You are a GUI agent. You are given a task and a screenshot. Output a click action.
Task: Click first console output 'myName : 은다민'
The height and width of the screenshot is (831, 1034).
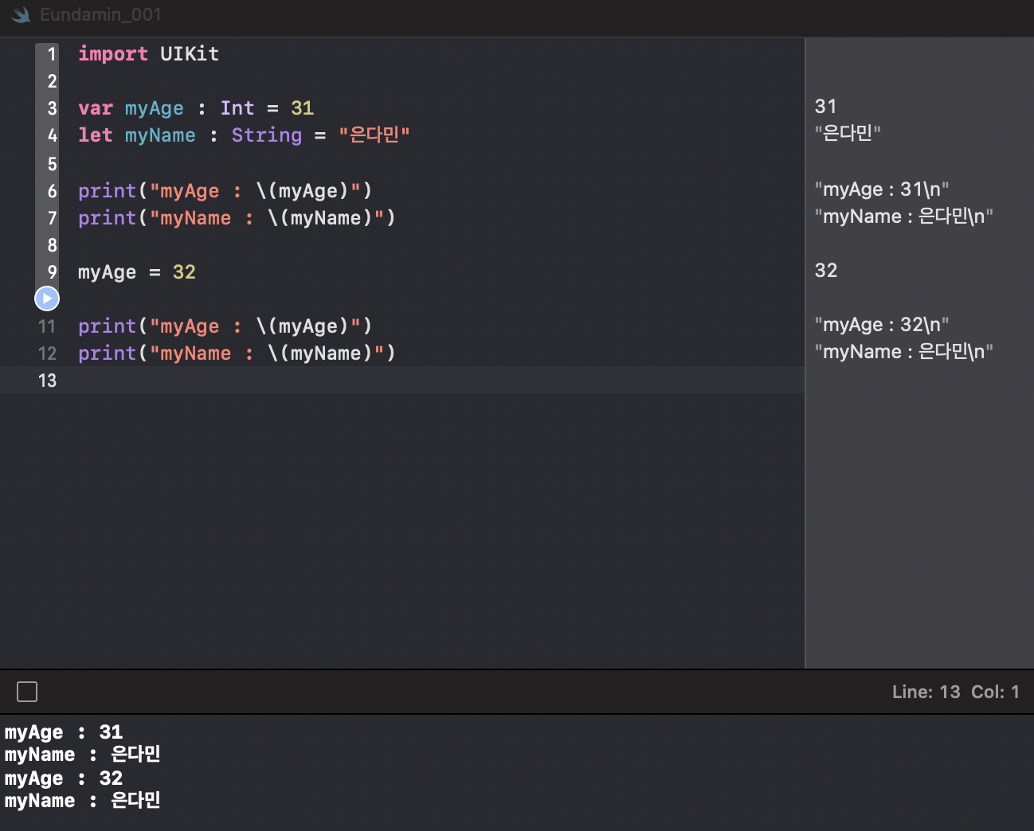[x=83, y=755]
